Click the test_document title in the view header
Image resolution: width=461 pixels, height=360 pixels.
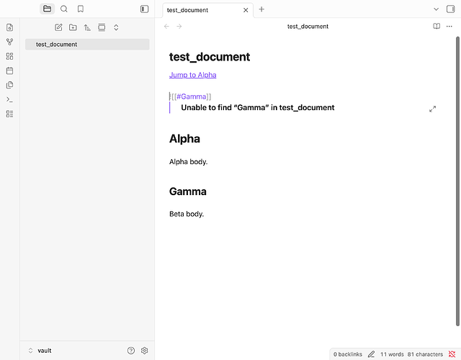[308, 27]
